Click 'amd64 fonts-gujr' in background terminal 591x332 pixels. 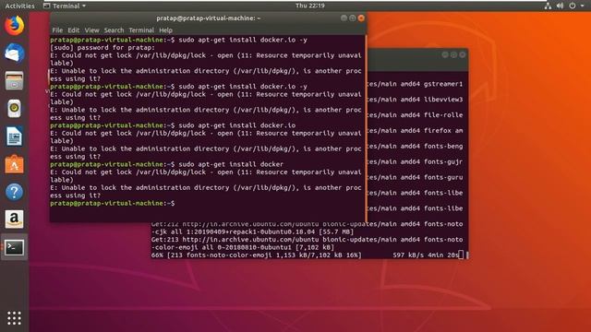pos(431,162)
